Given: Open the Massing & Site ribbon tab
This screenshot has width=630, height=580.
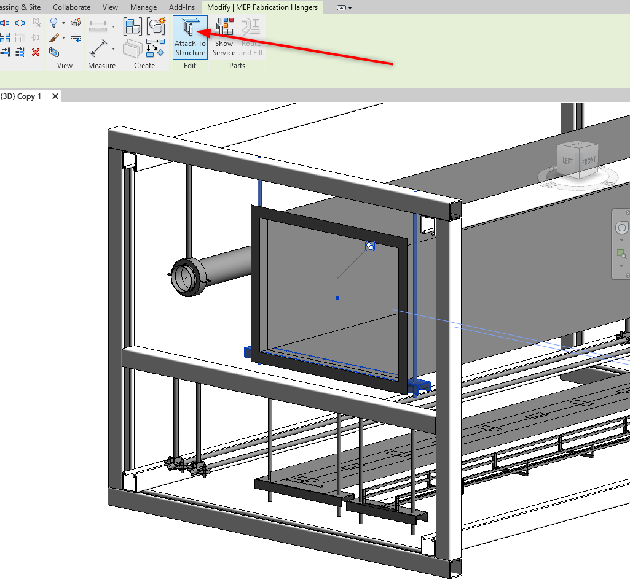Looking at the screenshot, I should click(x=20, y=7).
